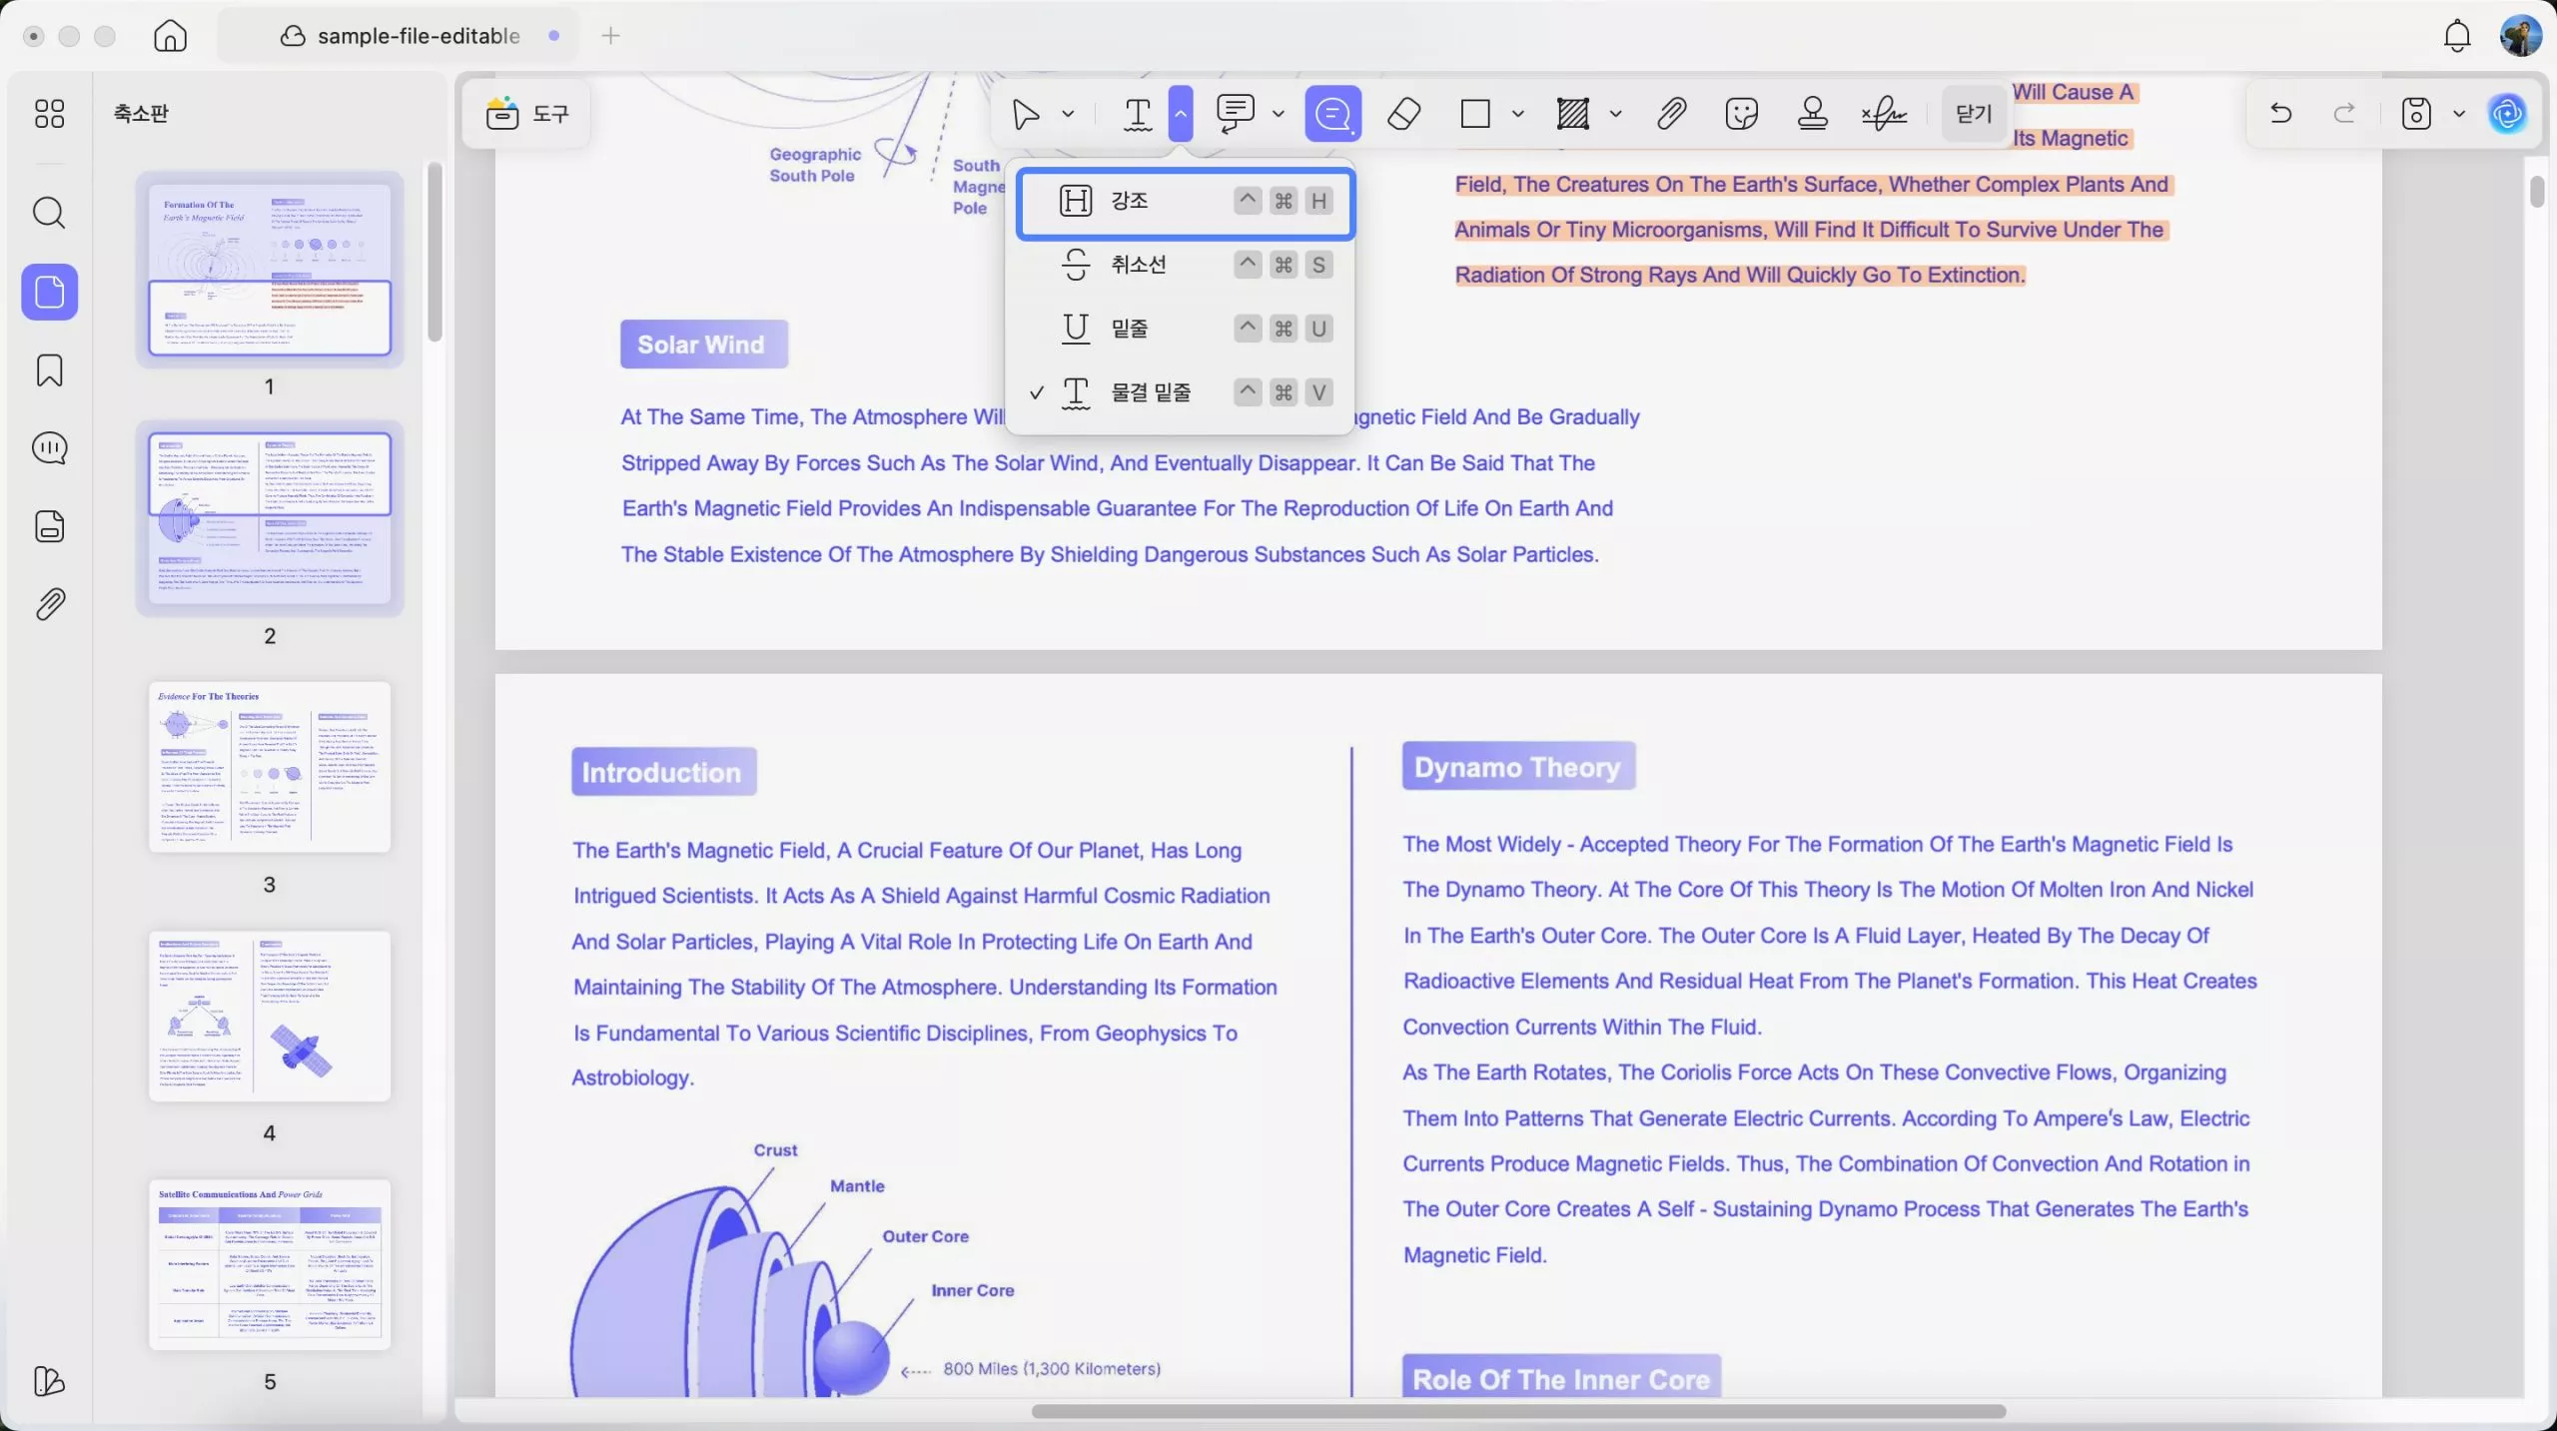Open page 4 thumbnail

point(270,1016)
